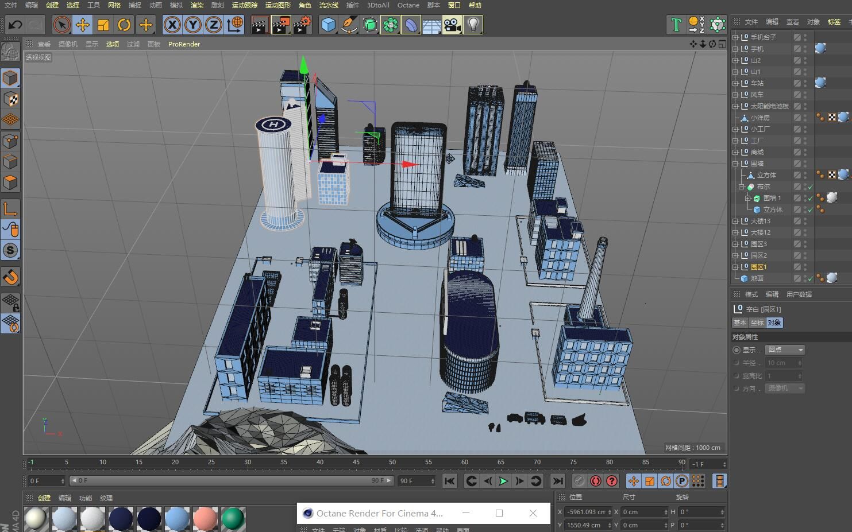852x532 pixels.
Task: Collapse the 围墙 group in object manager
Action: [x=735, y=164]
